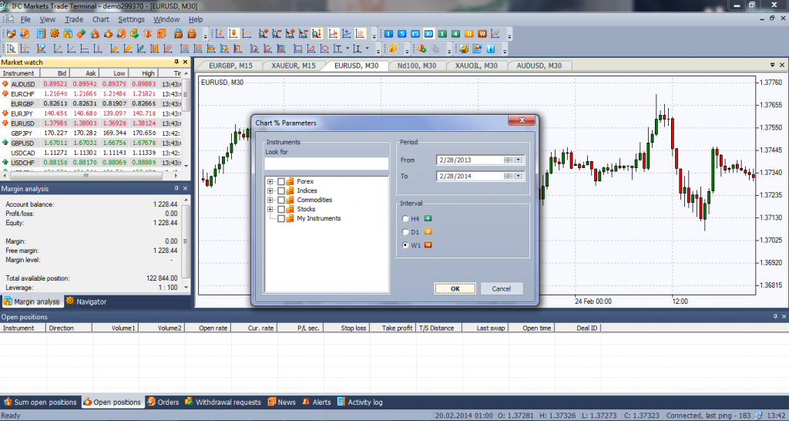Open the Trade menu
Screen dimensions: 789x421
(x=74, y=19)
